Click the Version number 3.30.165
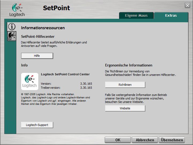 click(x=86, y=84)
